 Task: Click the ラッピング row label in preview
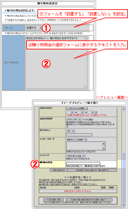[44, 155]
